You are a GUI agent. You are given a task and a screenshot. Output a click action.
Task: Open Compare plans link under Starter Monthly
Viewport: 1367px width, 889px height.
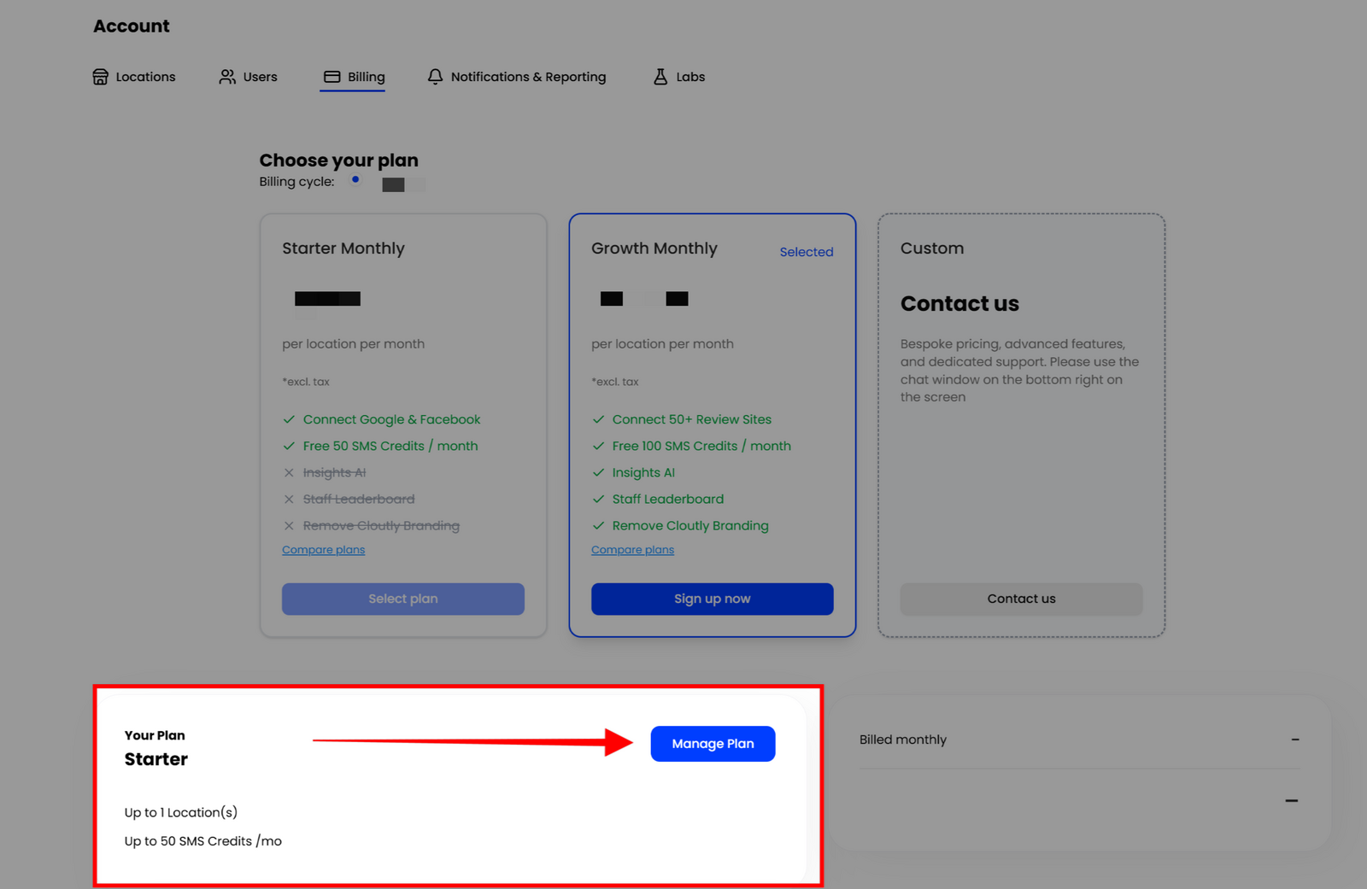pos(323,550)
